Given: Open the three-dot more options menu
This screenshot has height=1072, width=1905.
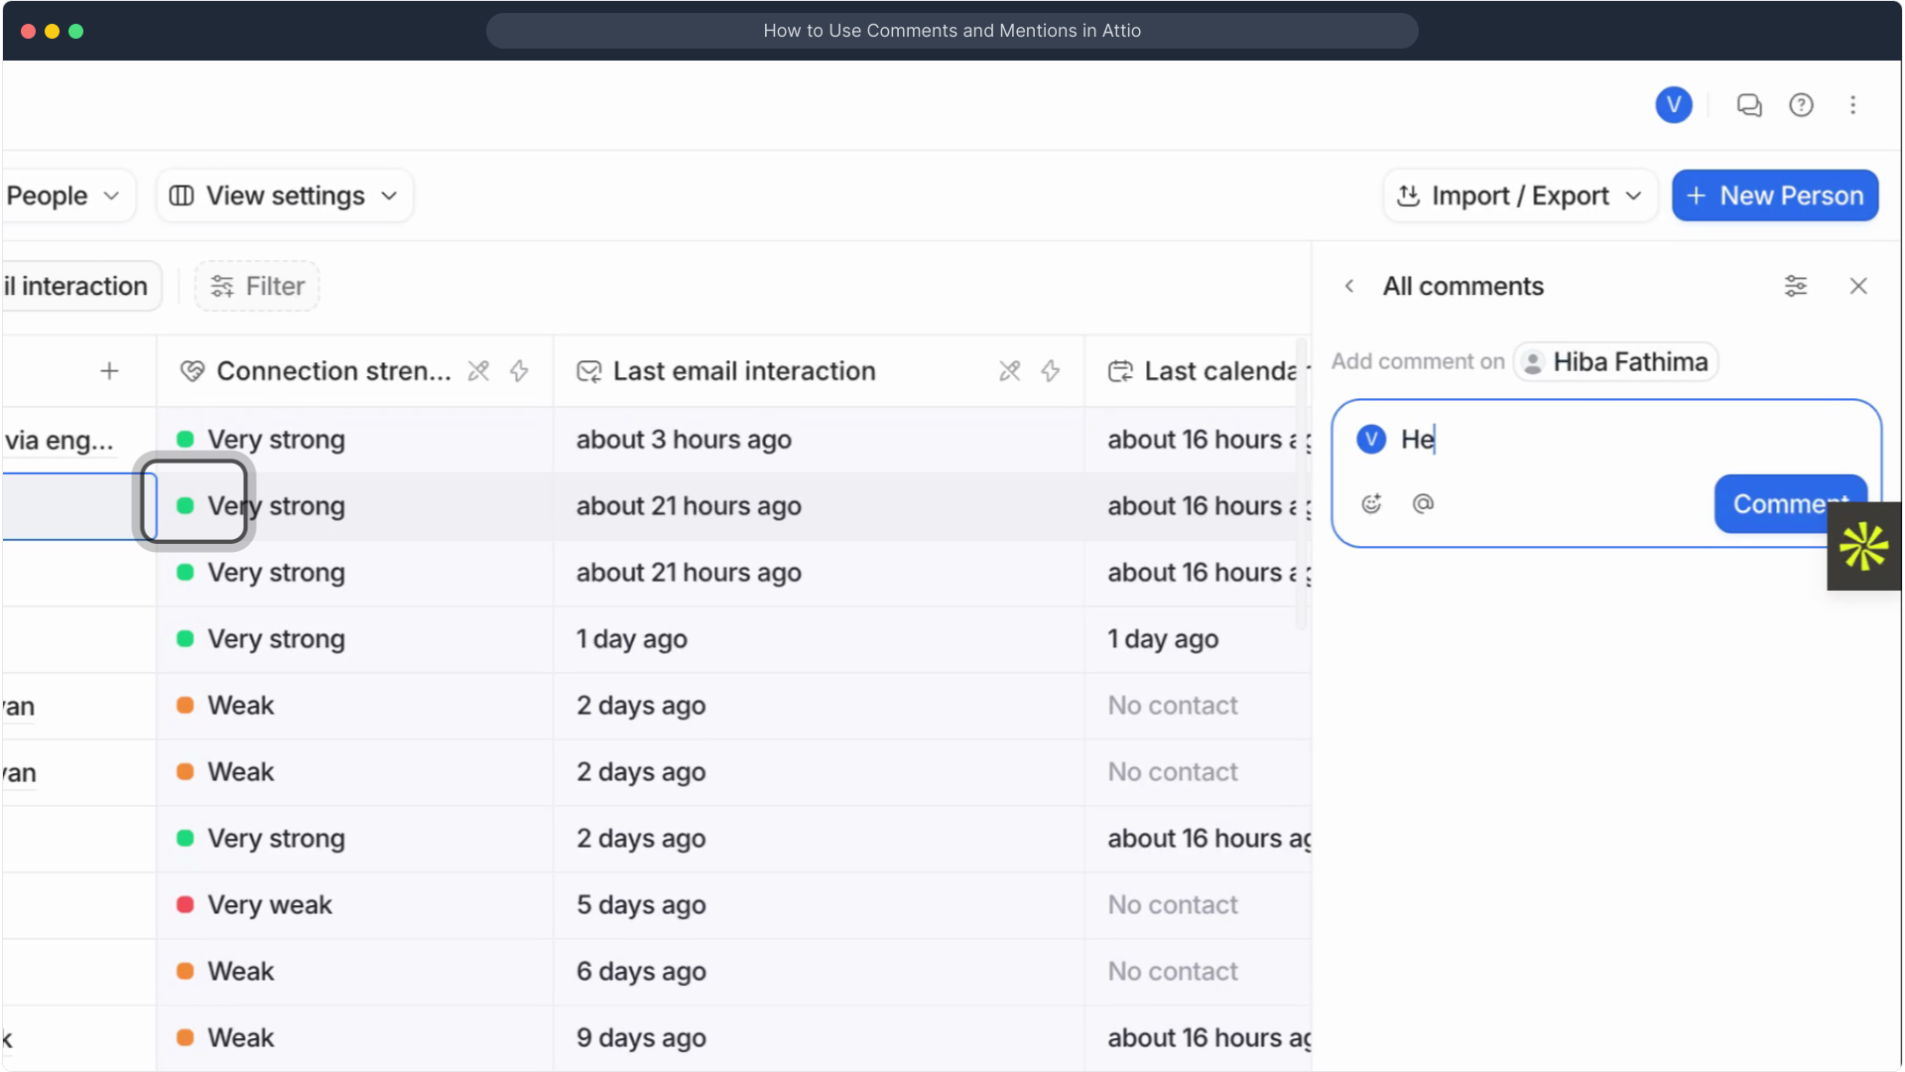Looking at the screenshot, I should point(1852,105).
